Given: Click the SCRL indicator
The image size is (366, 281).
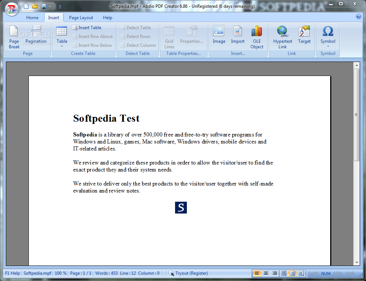Looking at the screenshot, I should (x=338, y=274).
